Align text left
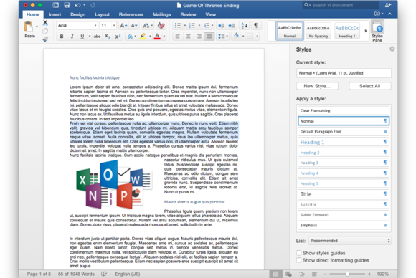The width and height of the screenshot is (416, 278). point(178,37)
